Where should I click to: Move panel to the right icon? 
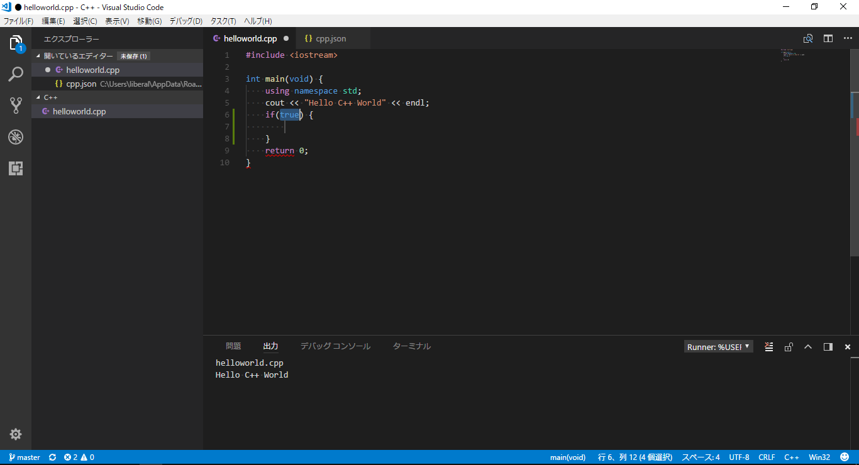coord(828,347)
